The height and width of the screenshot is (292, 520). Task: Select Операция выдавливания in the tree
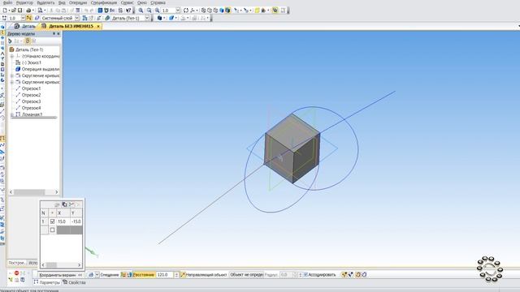point(41,69)
